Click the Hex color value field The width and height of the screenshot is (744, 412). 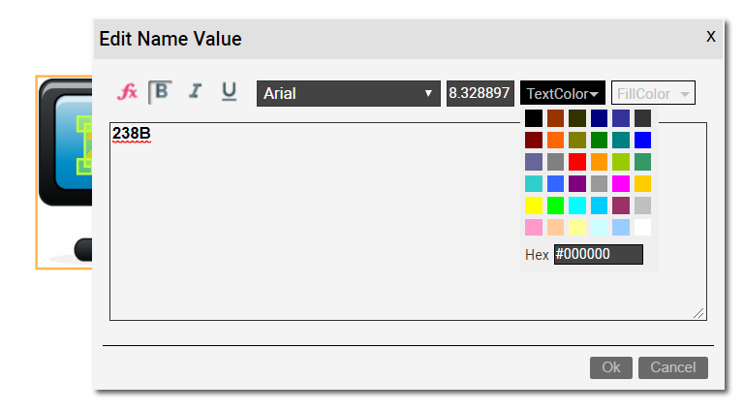(598, 255)
